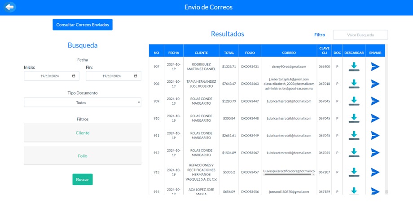This screenshot has height=204, width=413.
Task: Click horizontal scrollbar under luisvasquezrectificadora email
Action: 289,174
